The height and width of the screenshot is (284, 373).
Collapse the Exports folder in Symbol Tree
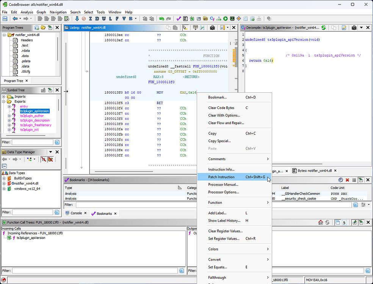pyautogui.click(x=4, y=101)
